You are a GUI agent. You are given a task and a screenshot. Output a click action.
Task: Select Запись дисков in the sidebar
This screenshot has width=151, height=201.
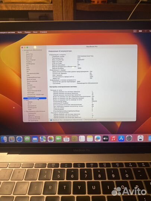click(32, 81)
